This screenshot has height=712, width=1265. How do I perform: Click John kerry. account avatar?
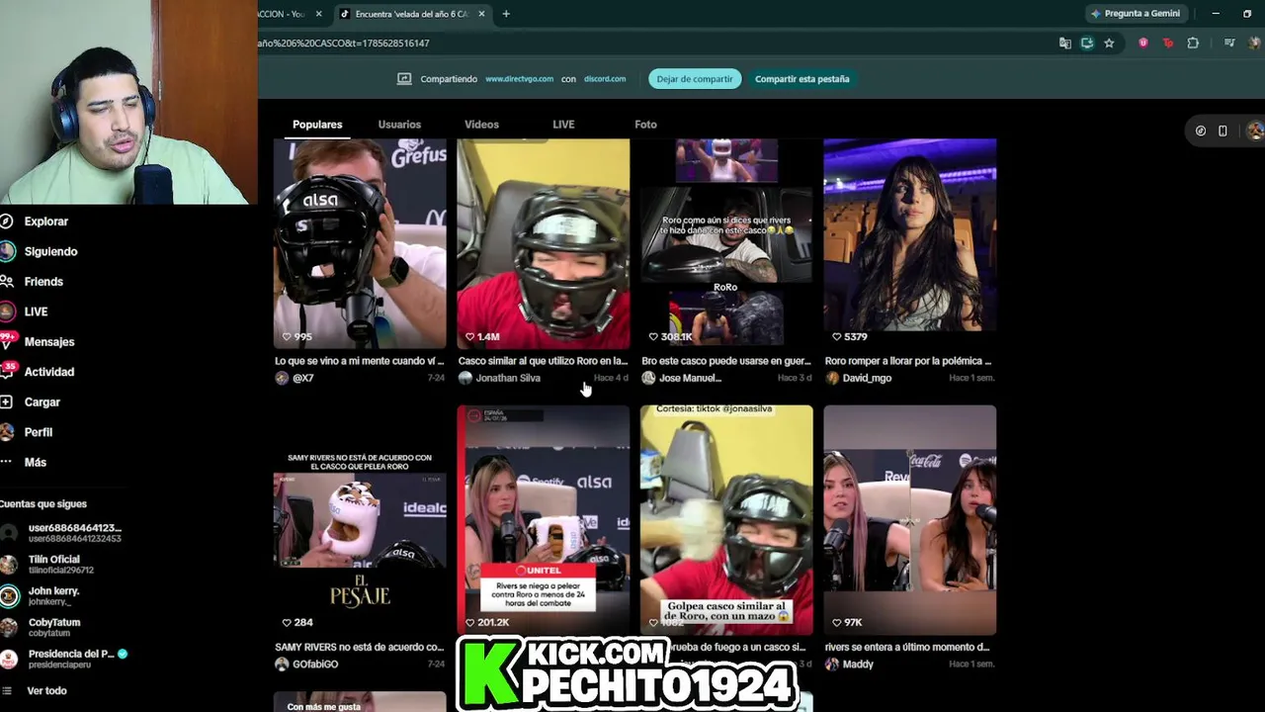9,596
